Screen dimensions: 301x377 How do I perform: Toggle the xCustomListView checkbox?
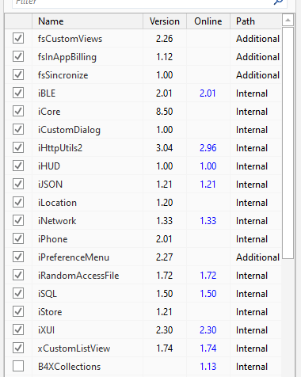point(18,348)
